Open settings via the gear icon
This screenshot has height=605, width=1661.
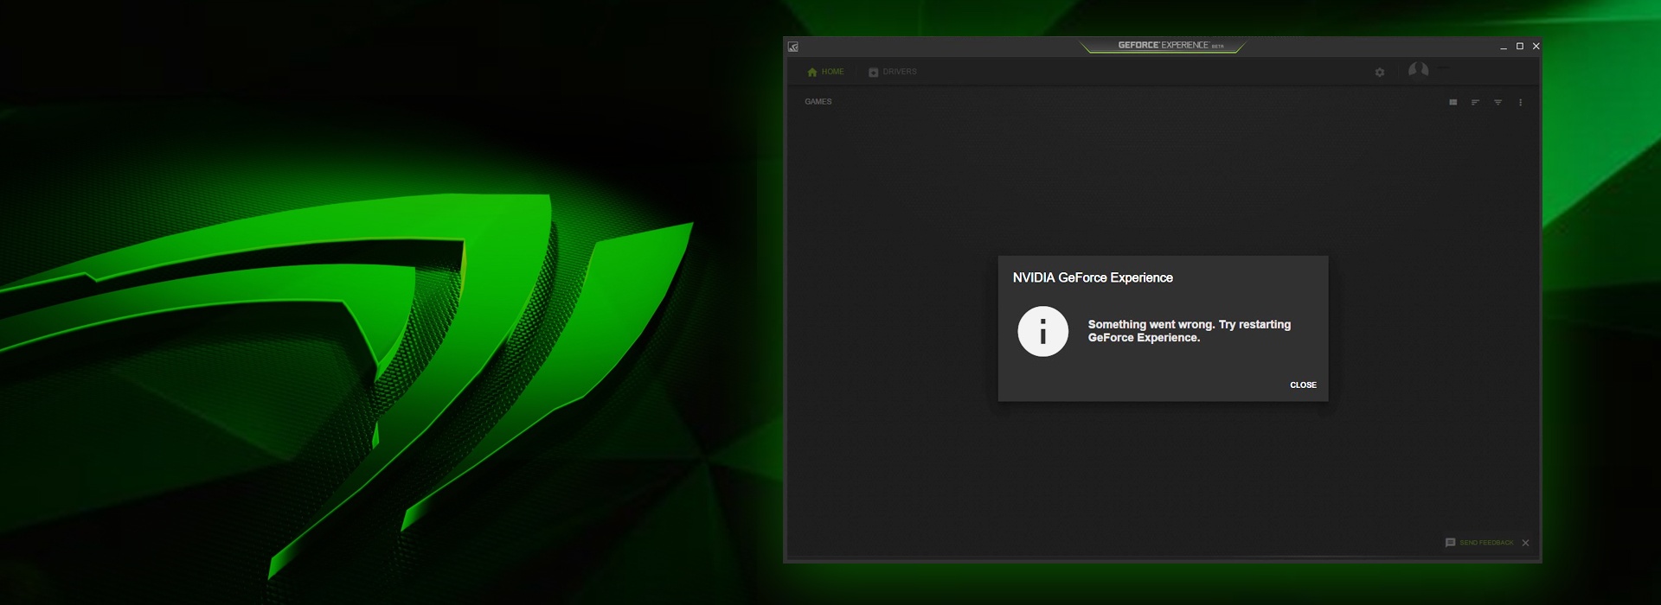tap(1380, 73)
